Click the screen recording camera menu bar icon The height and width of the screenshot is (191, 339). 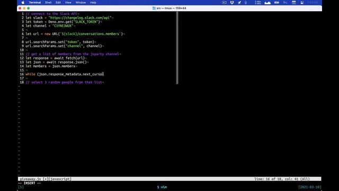click(x=224, y=3)
